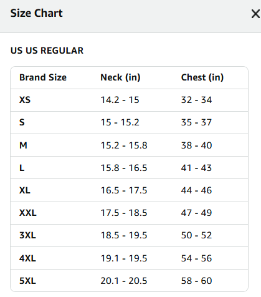Click neck value 15.2 - 15.8

tap(124, 145)
